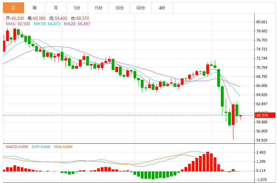277x183 pixels.
Task: Click the DIFF: 0.000 label
Action: coord(41,147)
